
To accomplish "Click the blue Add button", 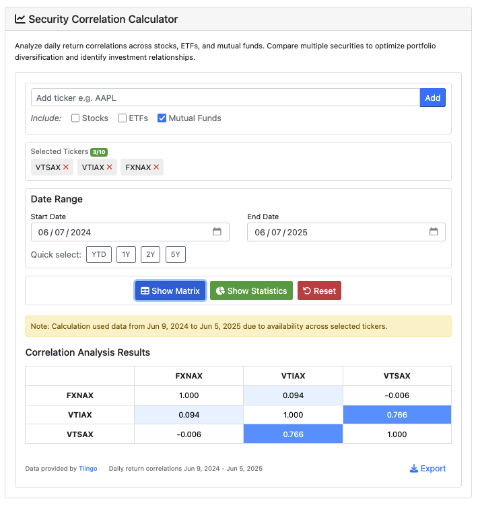I will 433,98.
